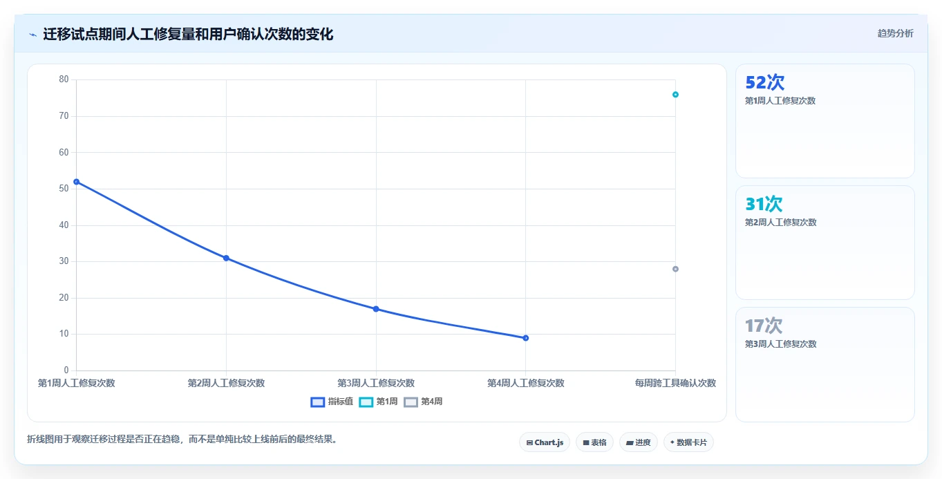Image resolution: width=942 pixels, height=479 pixels.
Task: Click x-axis label 第1周人工修复次数
Action: [x=76, y=383]
